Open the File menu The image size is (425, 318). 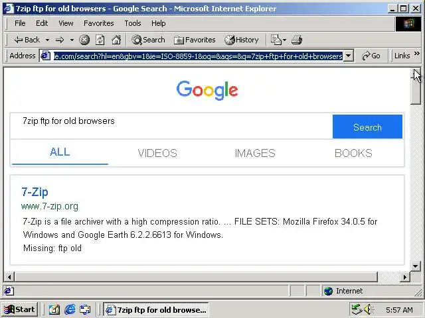20,23
